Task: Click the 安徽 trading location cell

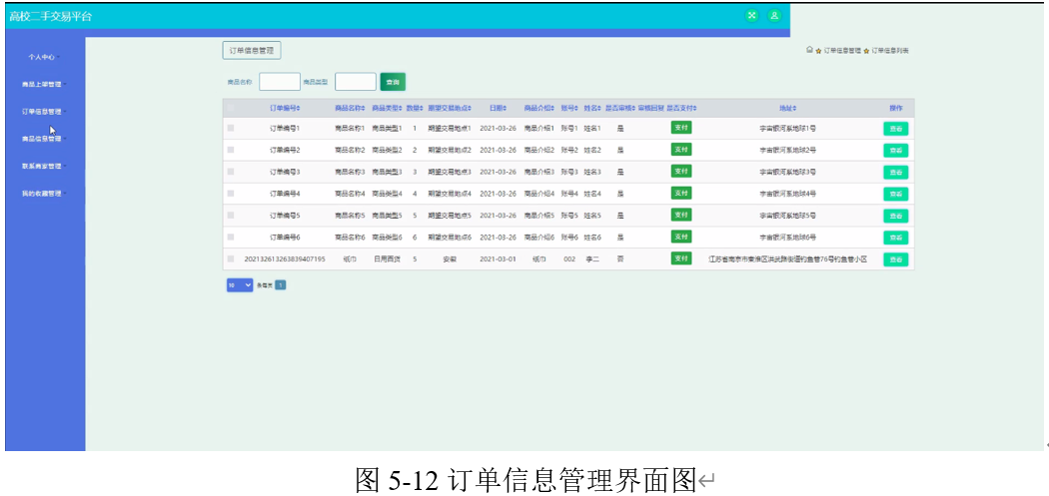Action: coord(450,258)
